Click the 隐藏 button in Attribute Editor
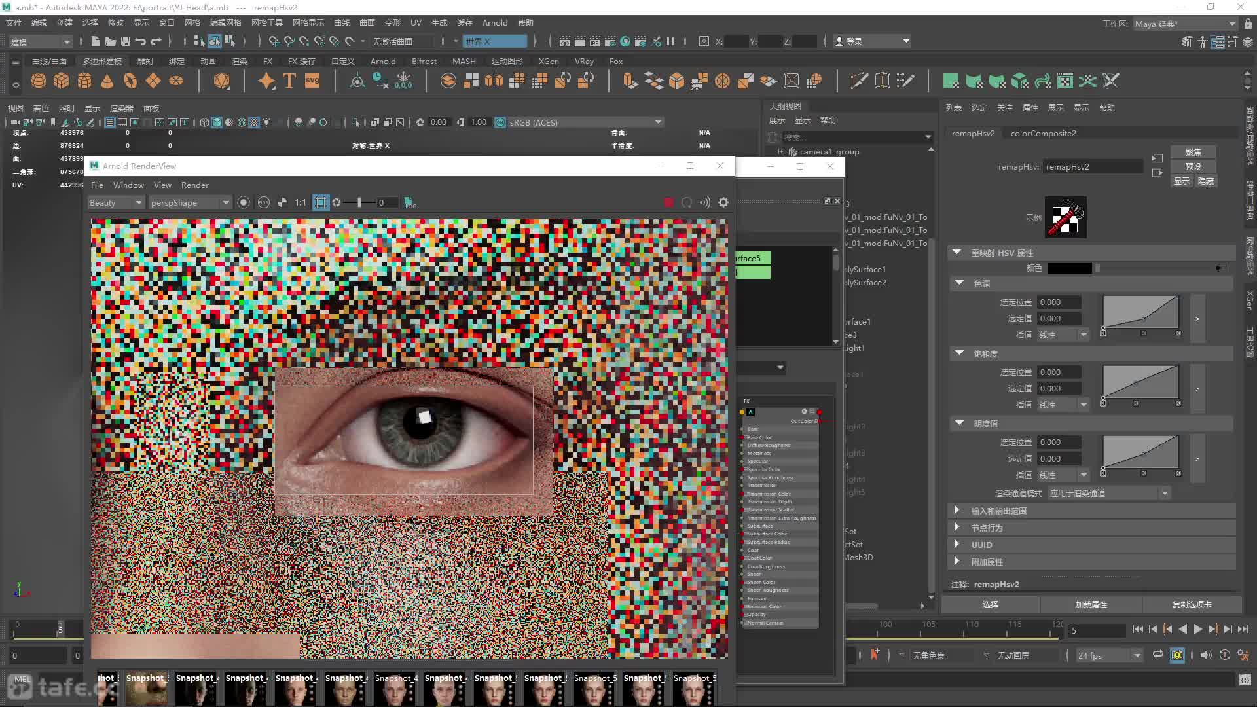Image resolution: width=1257 pixels, height=707 pixels. [1206, 181]
